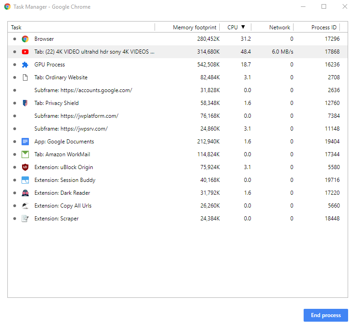Viewport: 355px width, 329px height.
Task: Click the Amazon WorkMail envelope icon
Action: [25, 154]
